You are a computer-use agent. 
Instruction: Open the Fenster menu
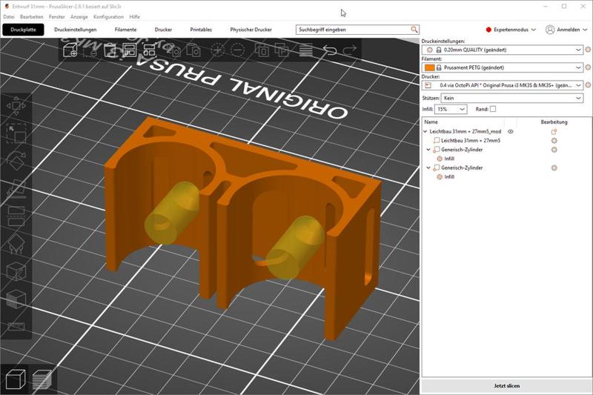pyautogui.click(x=57, y=16)
